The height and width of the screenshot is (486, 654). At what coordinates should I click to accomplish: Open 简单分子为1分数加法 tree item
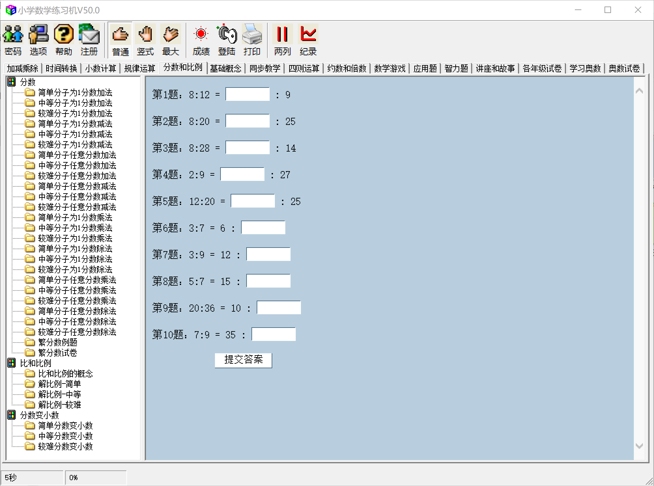(75, 93)
